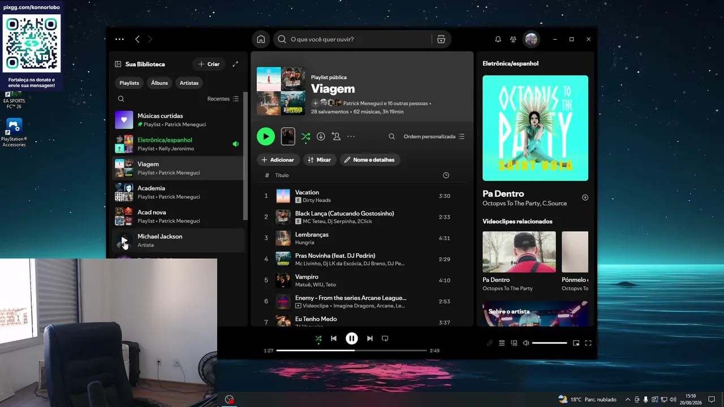Open the Eletrônica/espanhol header link
The image size is (724, 407).
510,63
